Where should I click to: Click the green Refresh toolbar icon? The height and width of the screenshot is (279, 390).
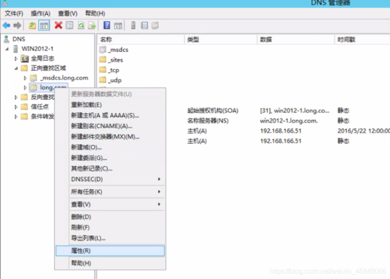(81, 25)
